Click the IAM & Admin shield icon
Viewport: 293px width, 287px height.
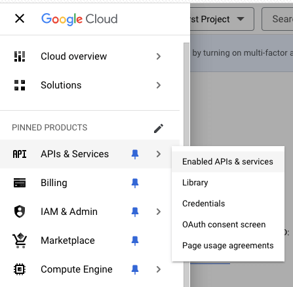click(x=20, y=212)
